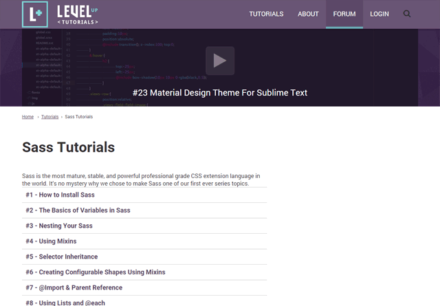Open the Tutorials navigation menu item
The width and height of the screenshot is (440, 306).
266,14
